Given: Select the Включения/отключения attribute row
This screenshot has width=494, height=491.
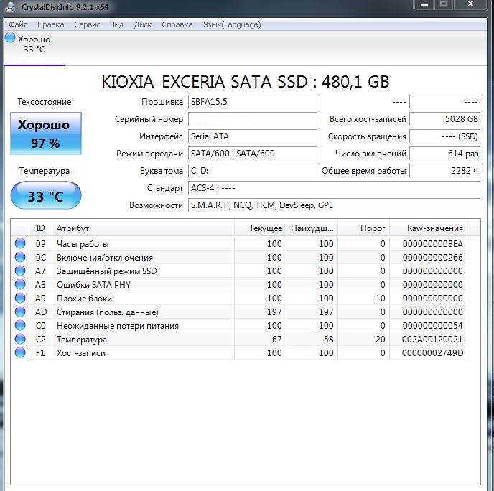Looking at the screenshot, I should coord(239,257).
